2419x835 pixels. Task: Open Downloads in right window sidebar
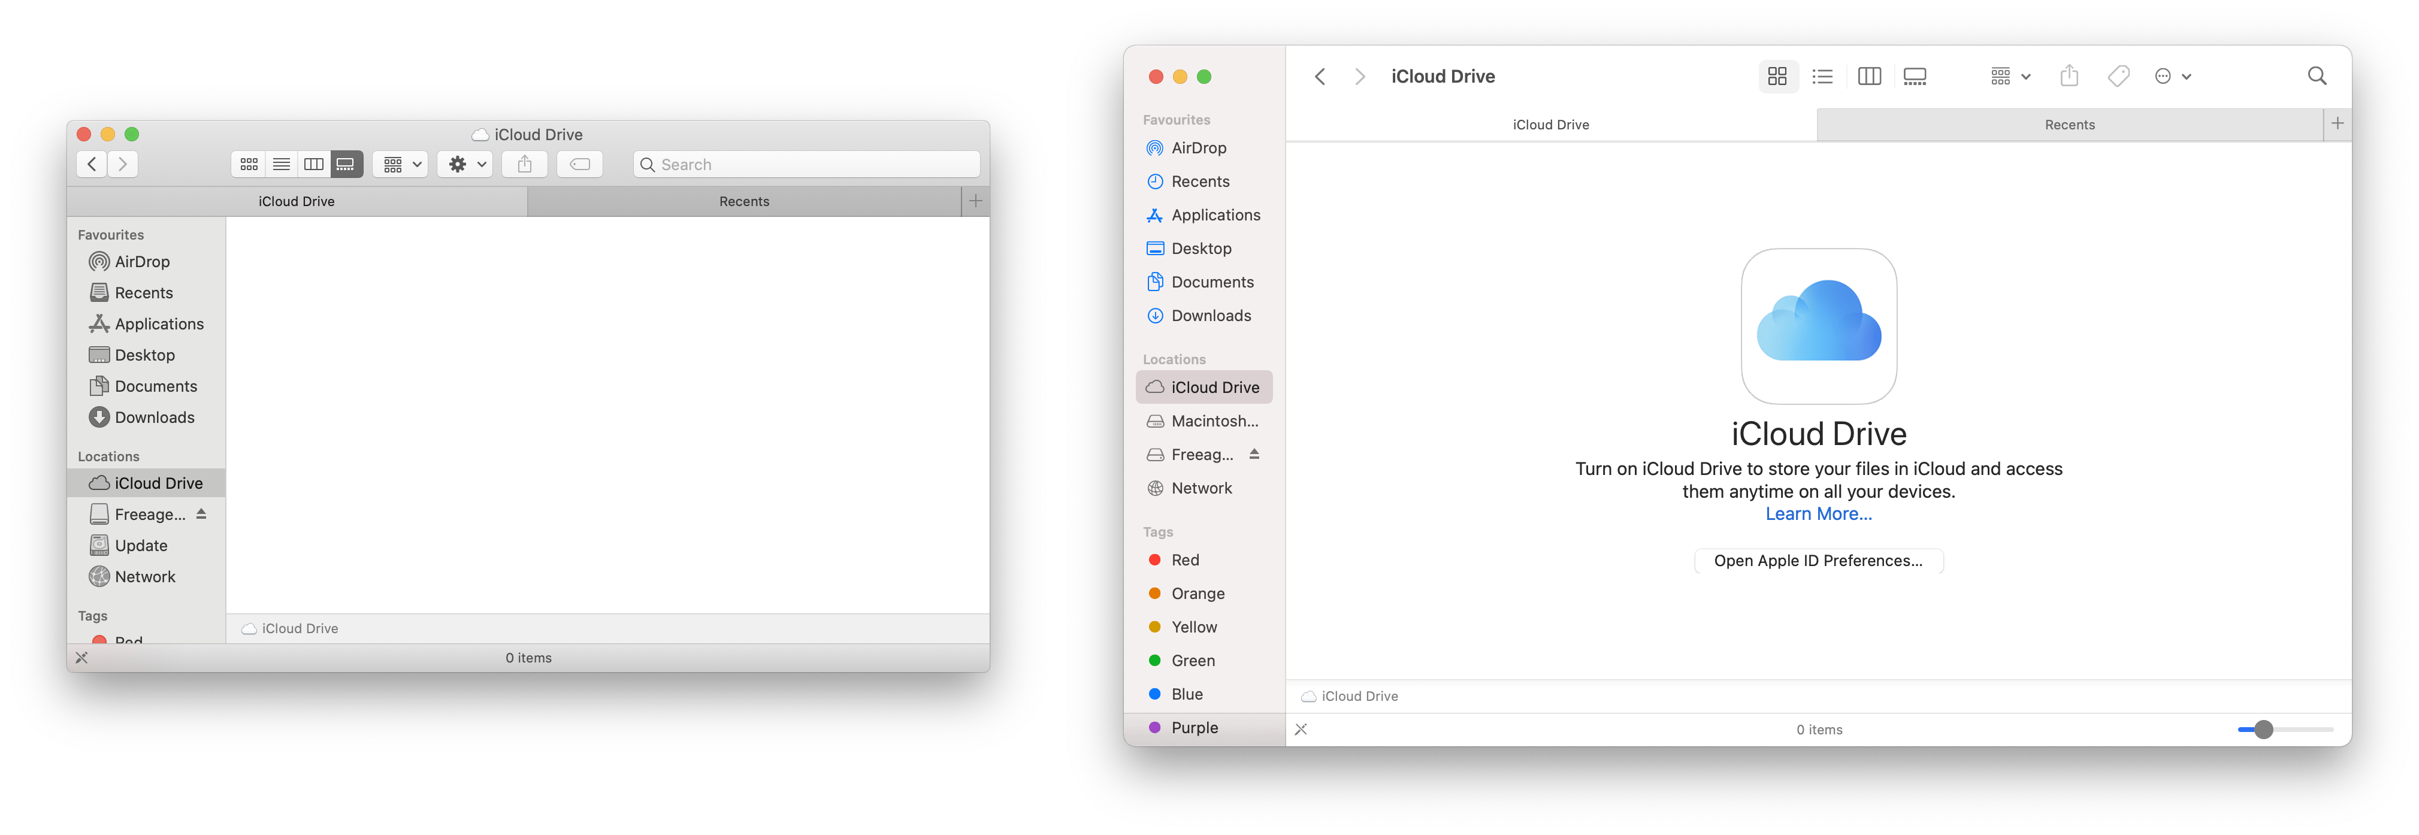1204,316
